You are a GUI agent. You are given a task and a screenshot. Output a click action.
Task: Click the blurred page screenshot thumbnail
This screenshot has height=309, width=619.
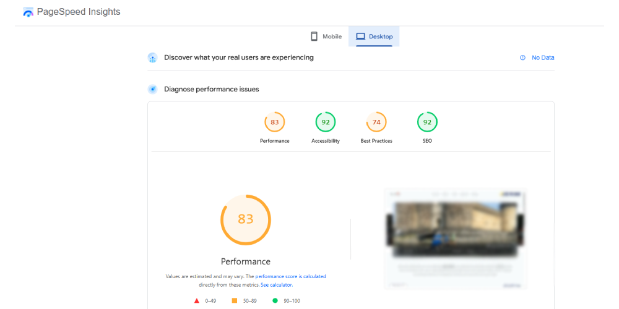(455, 238)
